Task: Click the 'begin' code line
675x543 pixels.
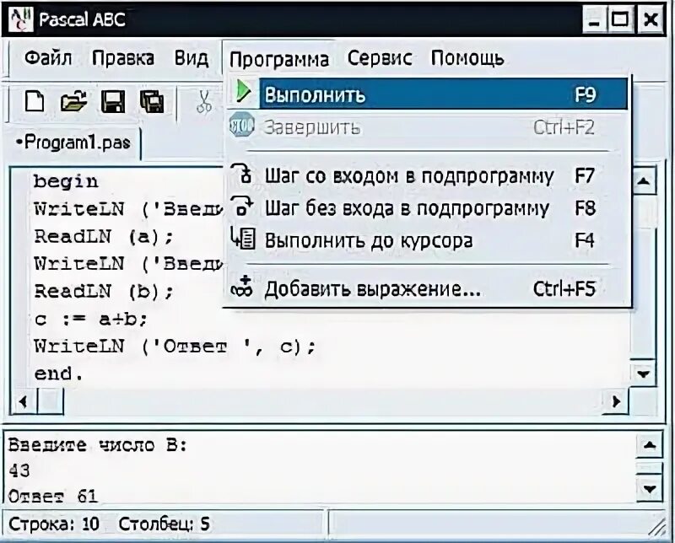Action: [66, 181]
